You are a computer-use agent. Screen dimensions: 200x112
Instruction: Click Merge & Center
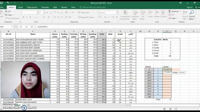coord(86,17)
